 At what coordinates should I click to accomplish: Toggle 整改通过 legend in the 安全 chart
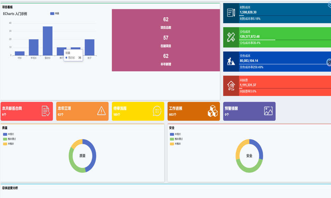[x=176, y=139]
